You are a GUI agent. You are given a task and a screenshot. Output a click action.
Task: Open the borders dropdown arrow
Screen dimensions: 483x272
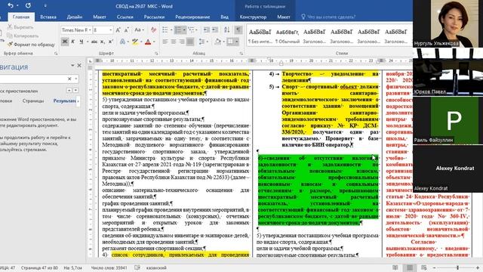pyautogui.click(x=236, y=42)
